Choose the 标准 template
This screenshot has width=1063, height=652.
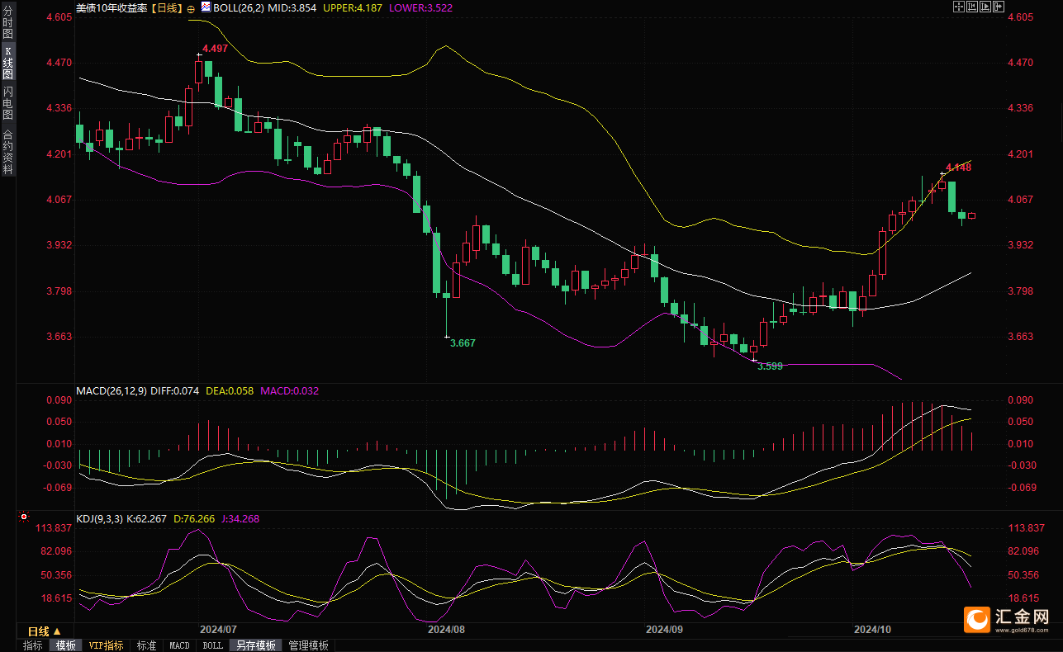pyautogui.click(x=146, y=645)
